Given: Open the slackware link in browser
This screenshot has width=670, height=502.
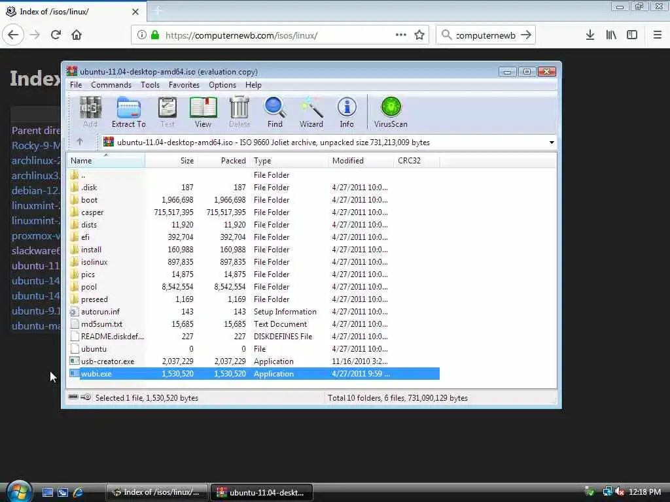Looking at the screenshot, I should (36, 250).
